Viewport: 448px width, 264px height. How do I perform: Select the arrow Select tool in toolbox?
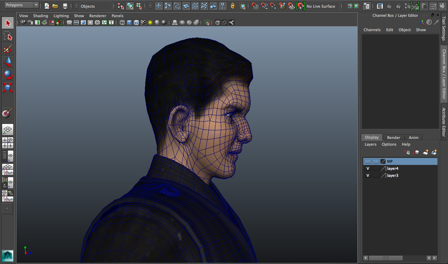(x=8, y=23)
